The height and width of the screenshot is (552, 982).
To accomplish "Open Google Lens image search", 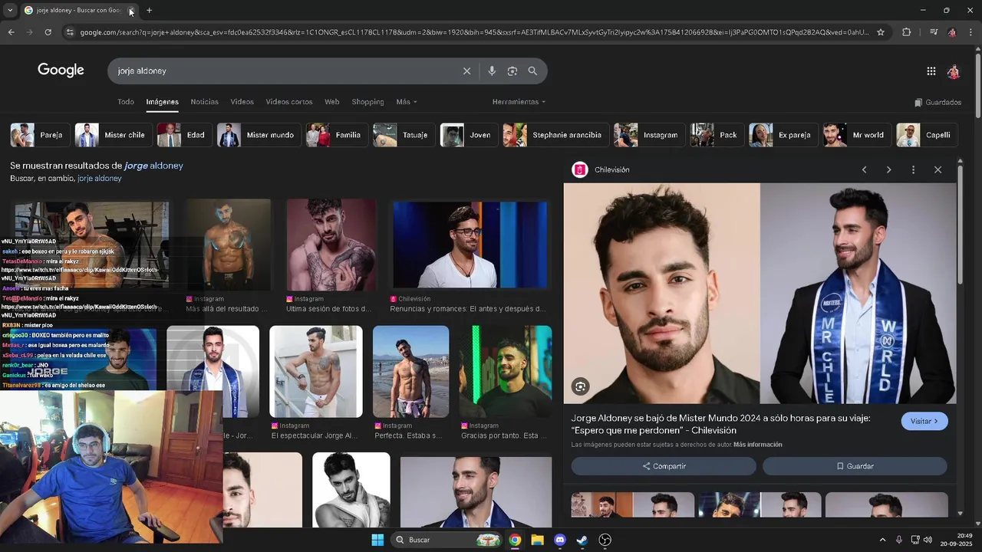I will [512, 71].
